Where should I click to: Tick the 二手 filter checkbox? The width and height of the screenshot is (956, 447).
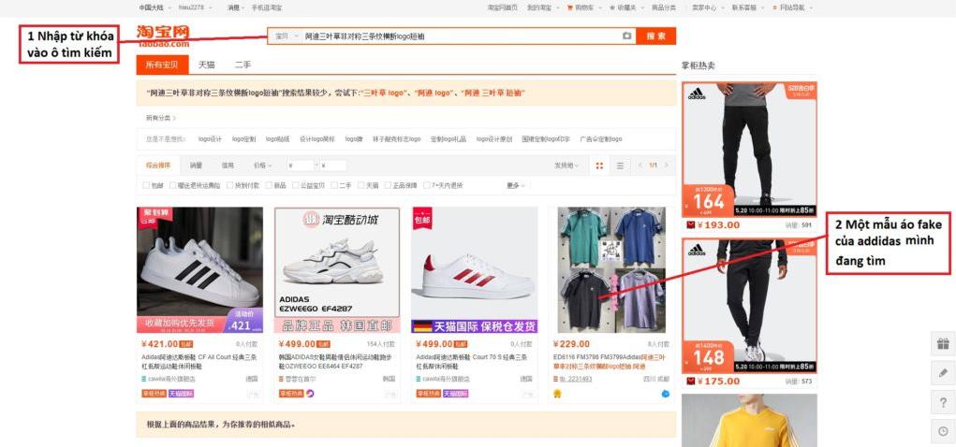[334, 185]
